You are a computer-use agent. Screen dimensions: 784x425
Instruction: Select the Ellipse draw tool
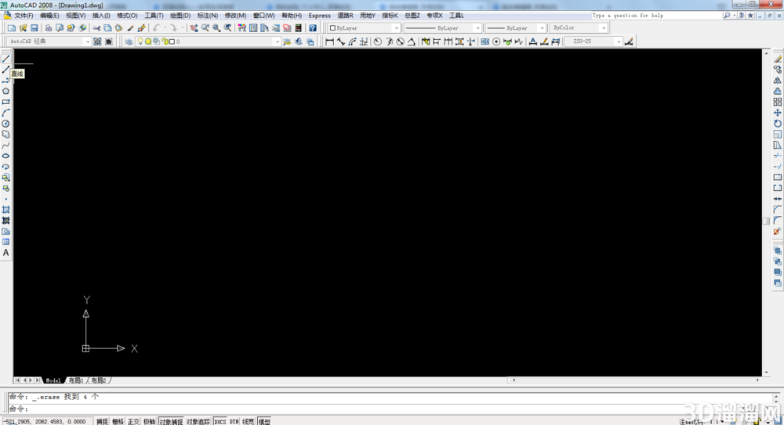6,156
